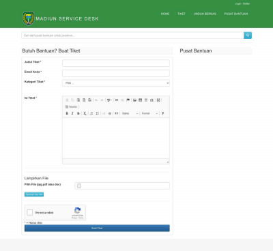273x251 pixels.
Task: Click the decrease indent icon
Action: point(104,113)
